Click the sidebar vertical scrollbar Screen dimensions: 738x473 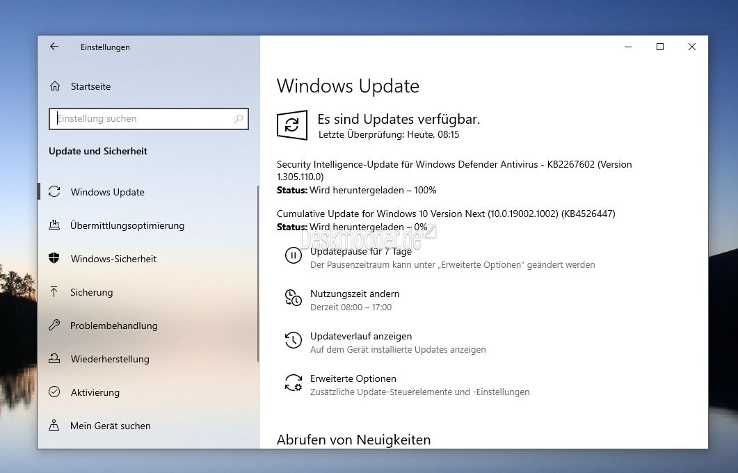(x=258, y=273)
